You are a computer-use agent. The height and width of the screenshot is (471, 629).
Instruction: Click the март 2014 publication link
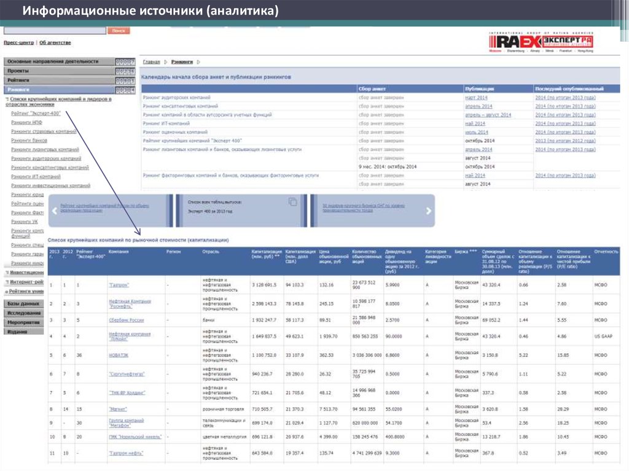point(476,98)
